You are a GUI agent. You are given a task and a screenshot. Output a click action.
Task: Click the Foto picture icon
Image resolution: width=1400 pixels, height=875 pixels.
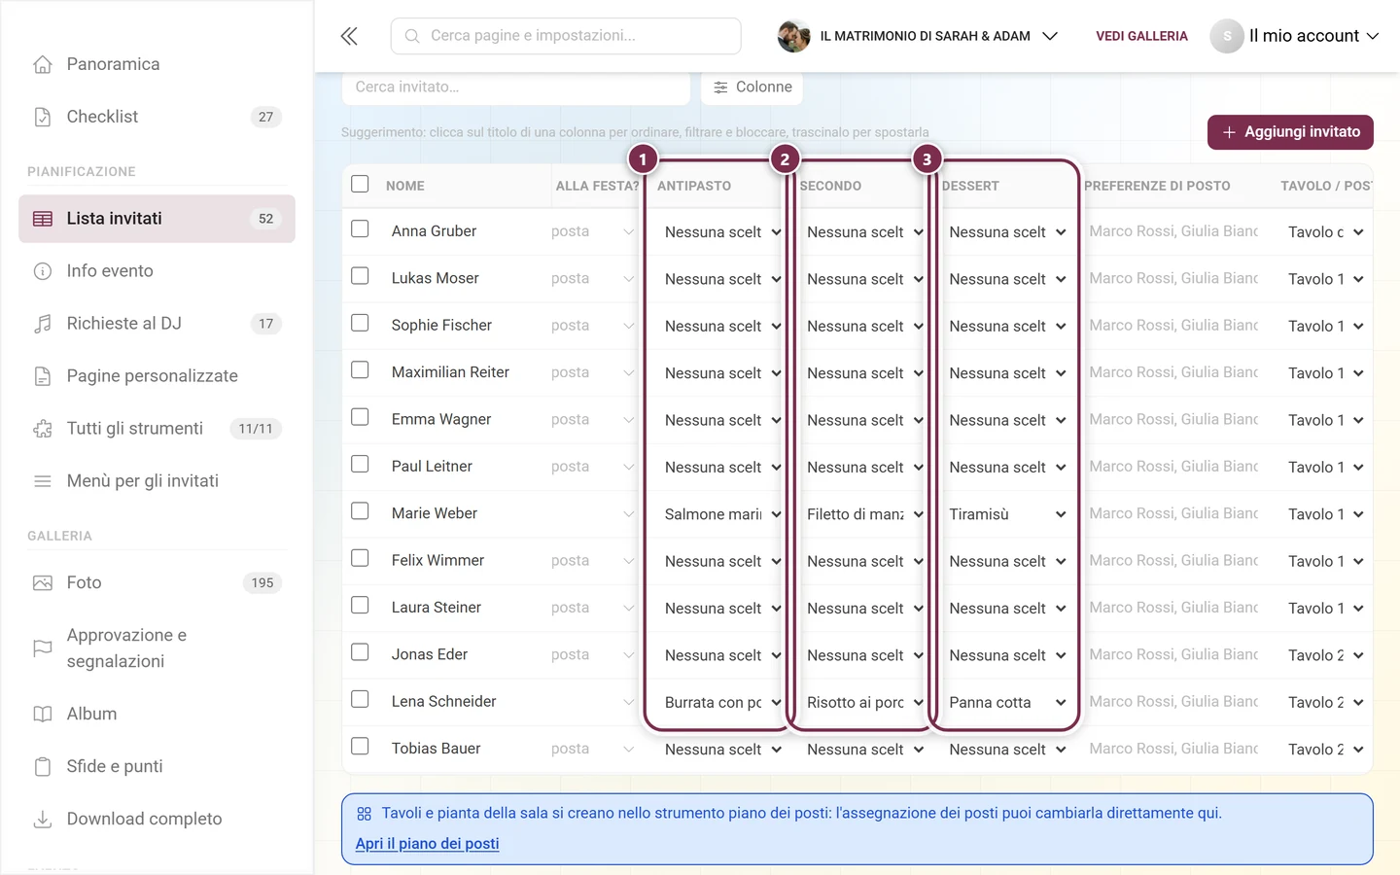[43, 583]
